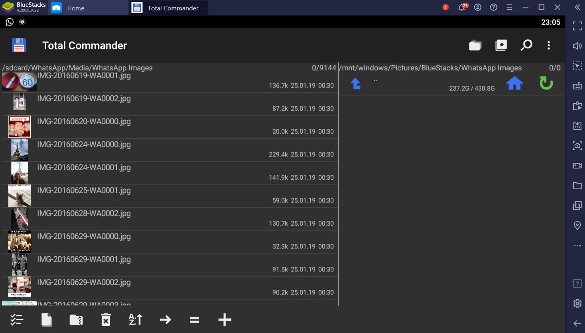Image resolution: width=585 pixels, height=333 pixels.
Task: Open the bookmarks star icon
Action: pos(501,46)
